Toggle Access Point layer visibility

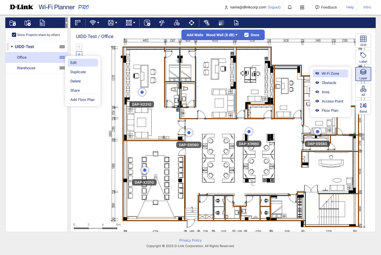point(317,101)
